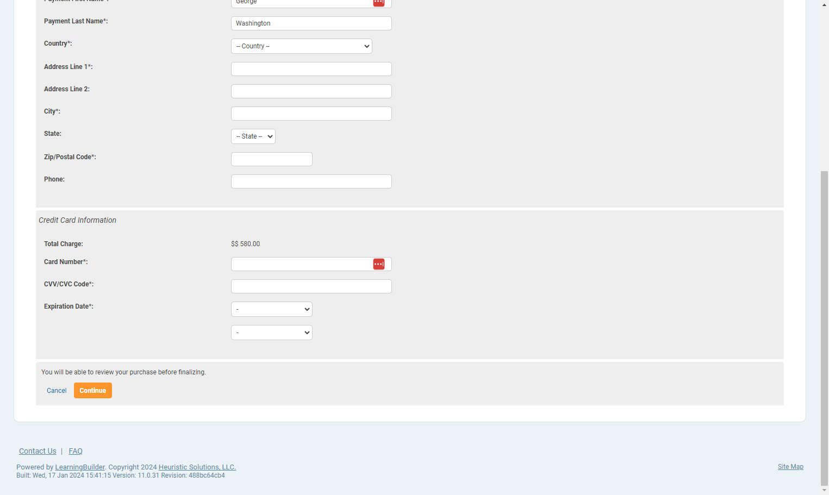Focus the City input field
The image size is (829, 495).
click(311, 114)
